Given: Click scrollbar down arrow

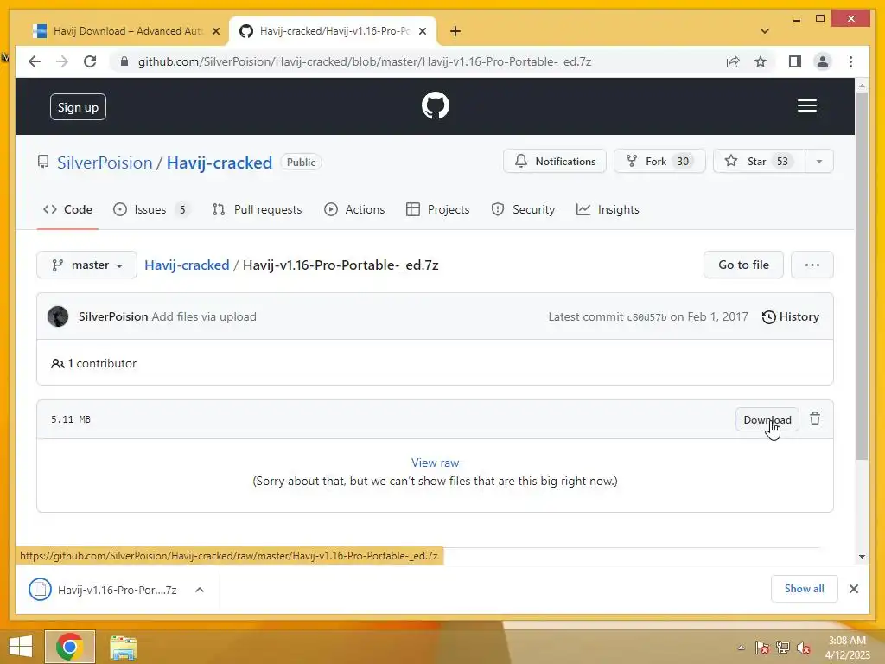Looking at the screenshot, I should (862, 556).
